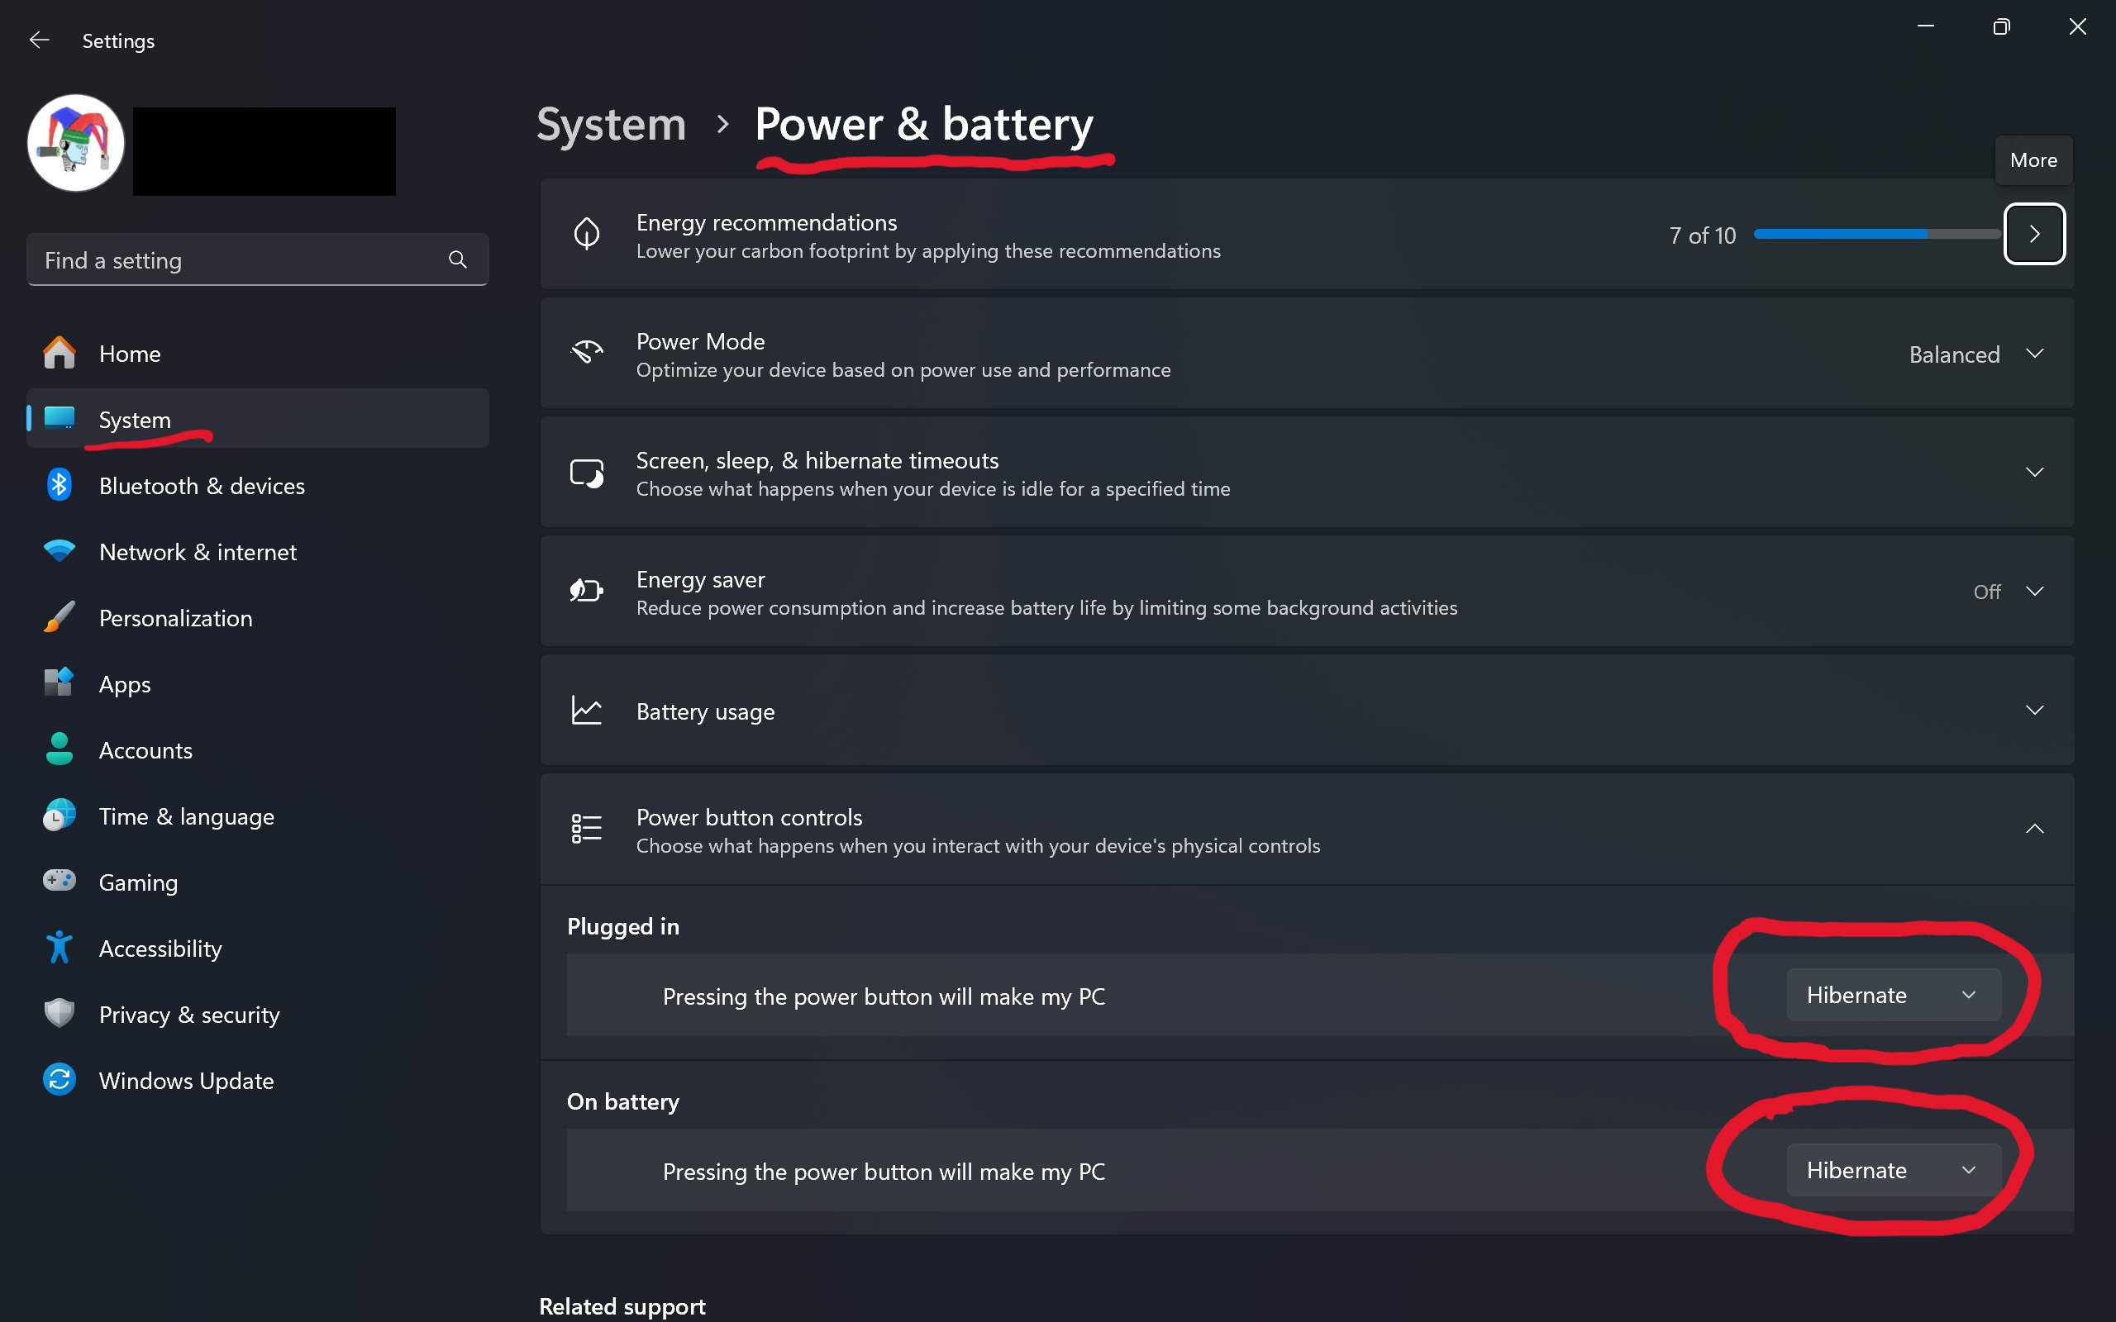The height and width of the screenshot is (1322, 2116).
Task: Change the Plugged in Hibernate dropdown
Action: coord(1894,995)
